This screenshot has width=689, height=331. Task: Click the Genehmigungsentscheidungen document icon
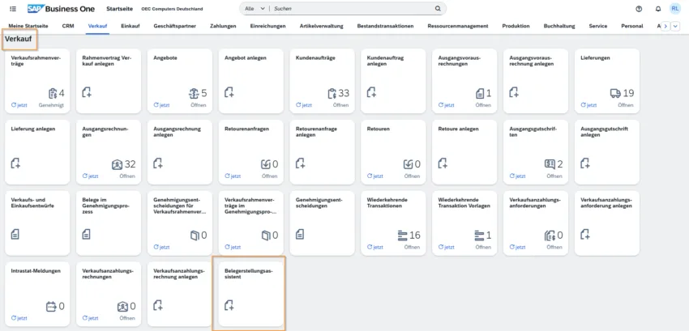[300, 234]
